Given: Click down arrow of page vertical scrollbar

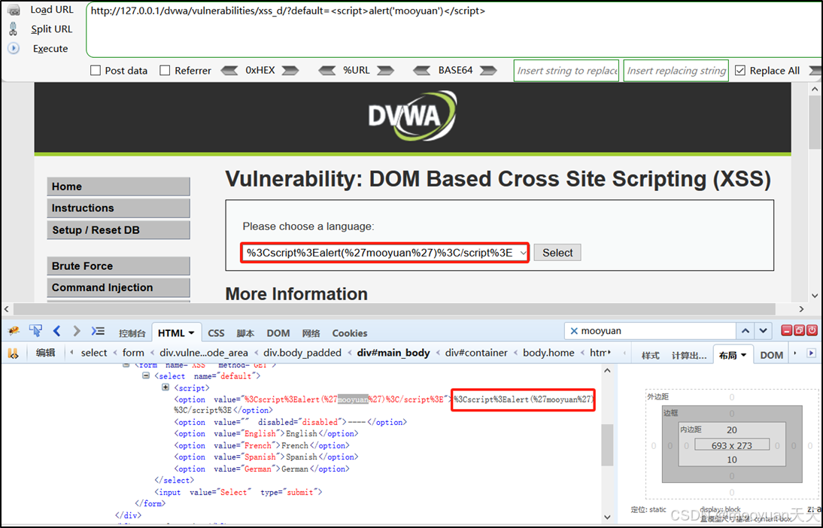Looking at the screenshot, I should point(814,296).
